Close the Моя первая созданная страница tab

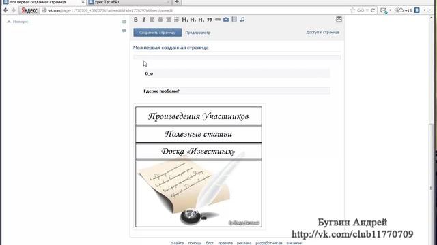coord(83,2)
